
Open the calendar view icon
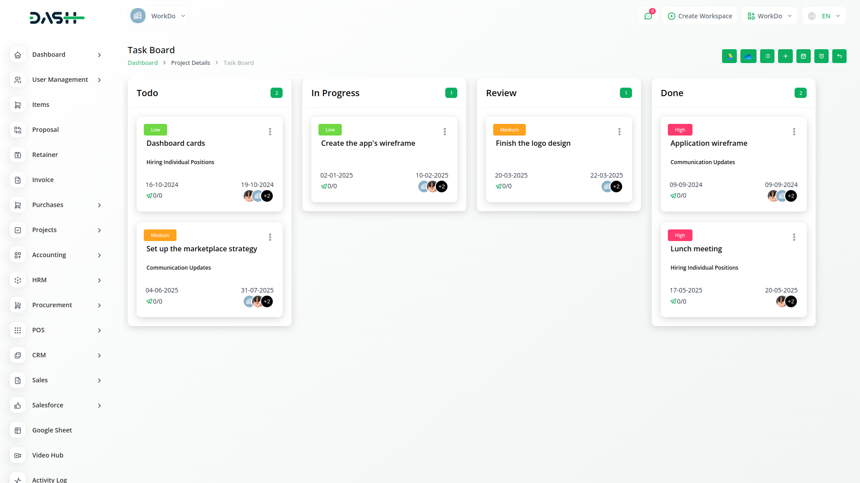804,56
